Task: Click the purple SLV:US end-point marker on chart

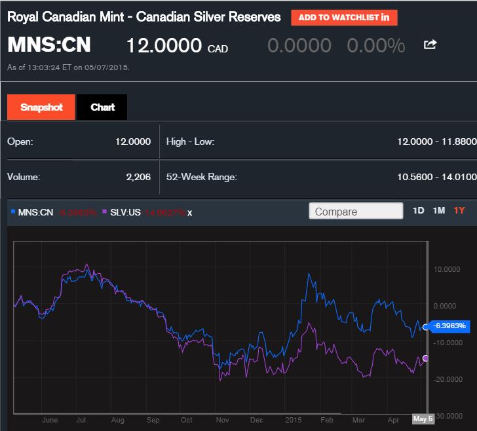Action: (426, 358)
